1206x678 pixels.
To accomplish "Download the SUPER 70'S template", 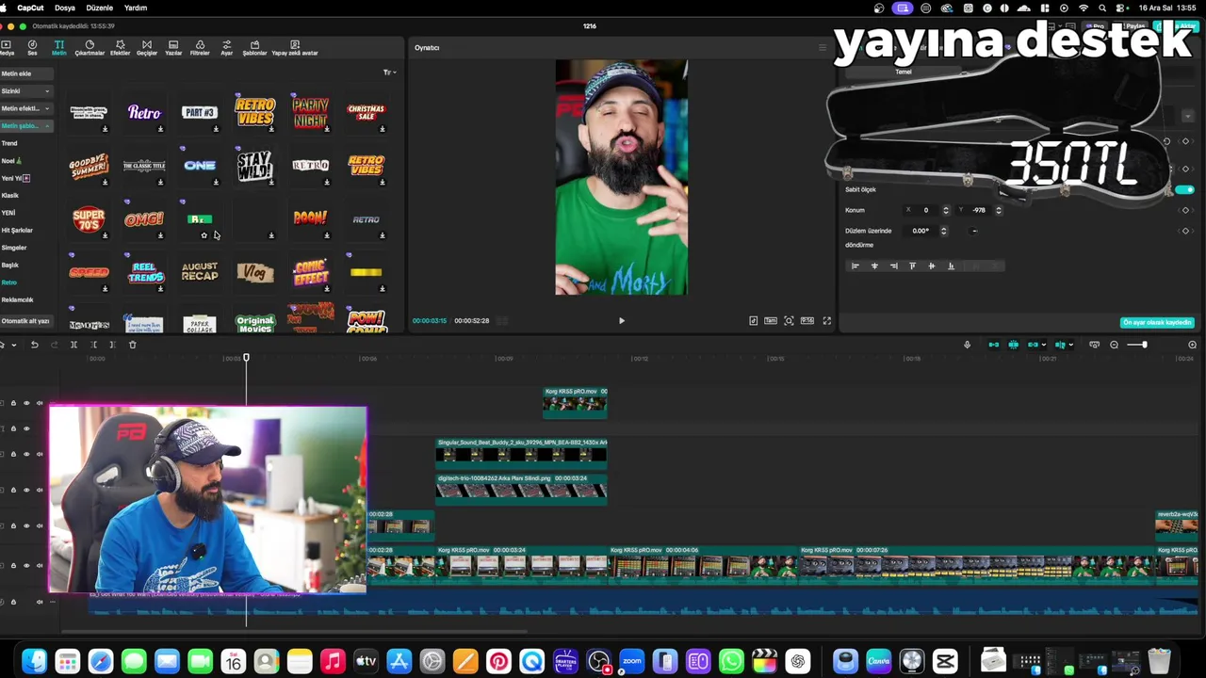I will coord(105,235).
